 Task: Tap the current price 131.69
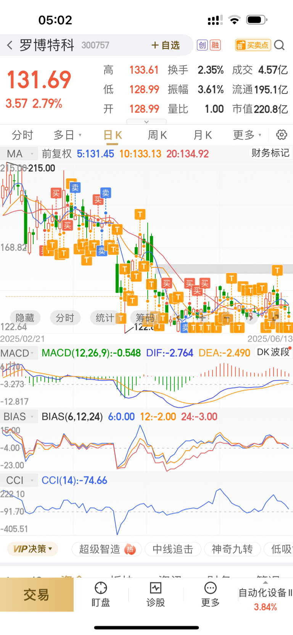(x=39, y=80)
